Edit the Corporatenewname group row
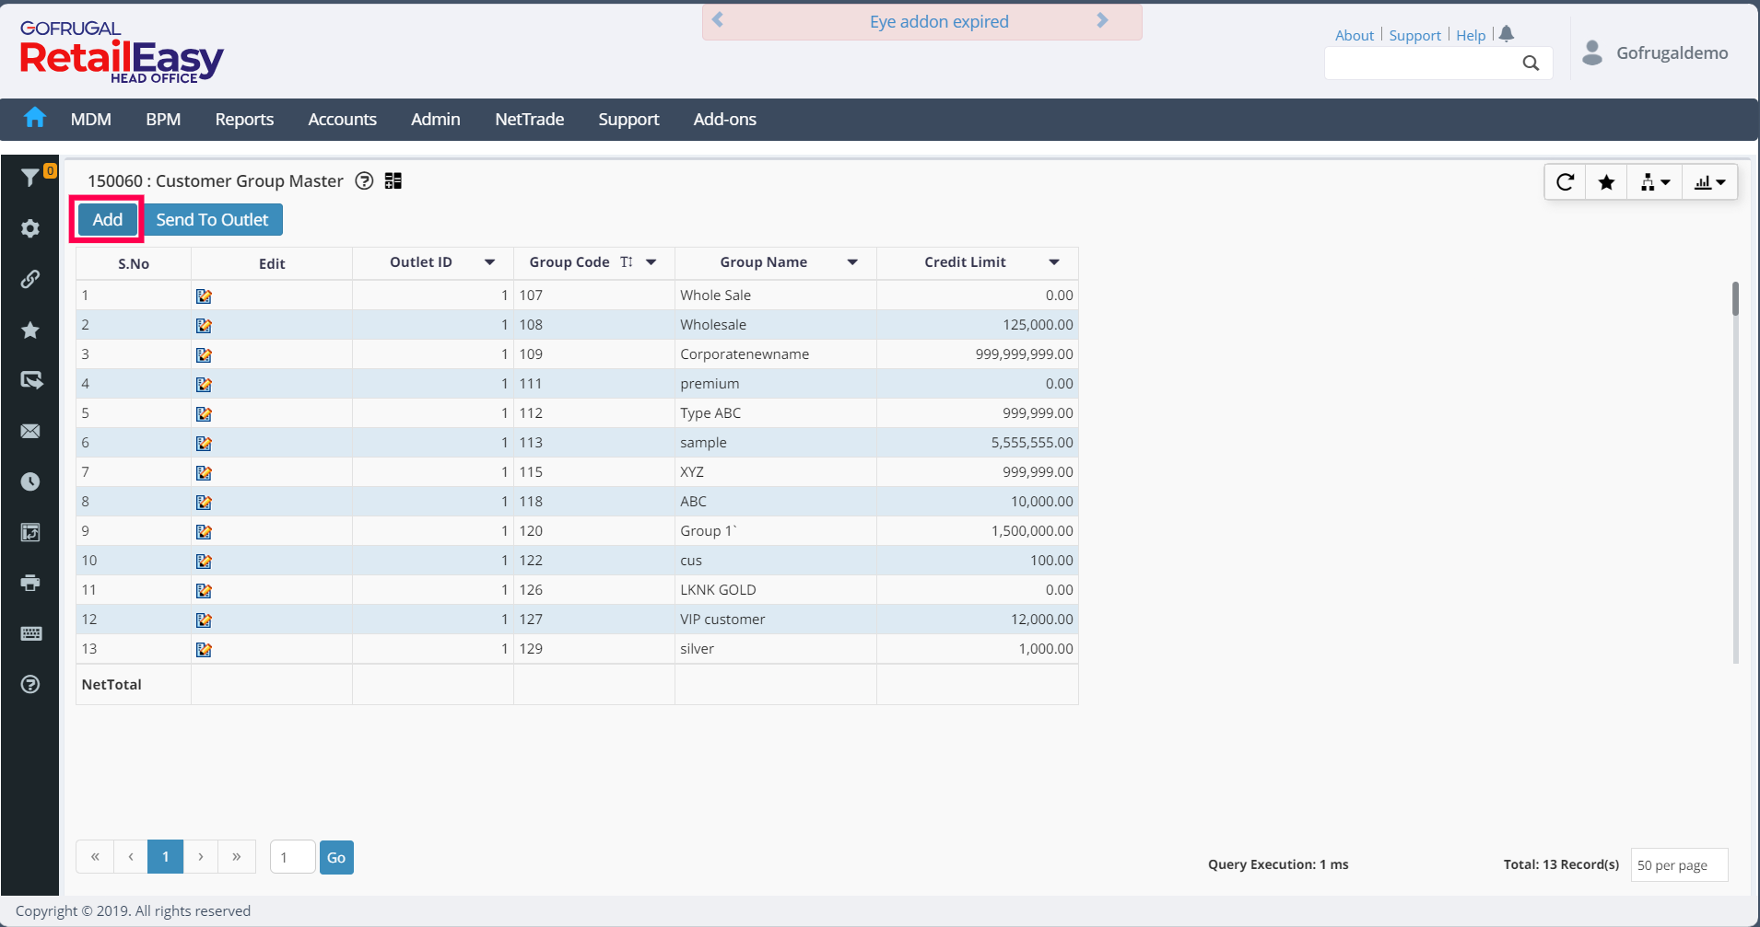Image resolution: width=1760 pixels, height=927 pixels. click(204, 354)
